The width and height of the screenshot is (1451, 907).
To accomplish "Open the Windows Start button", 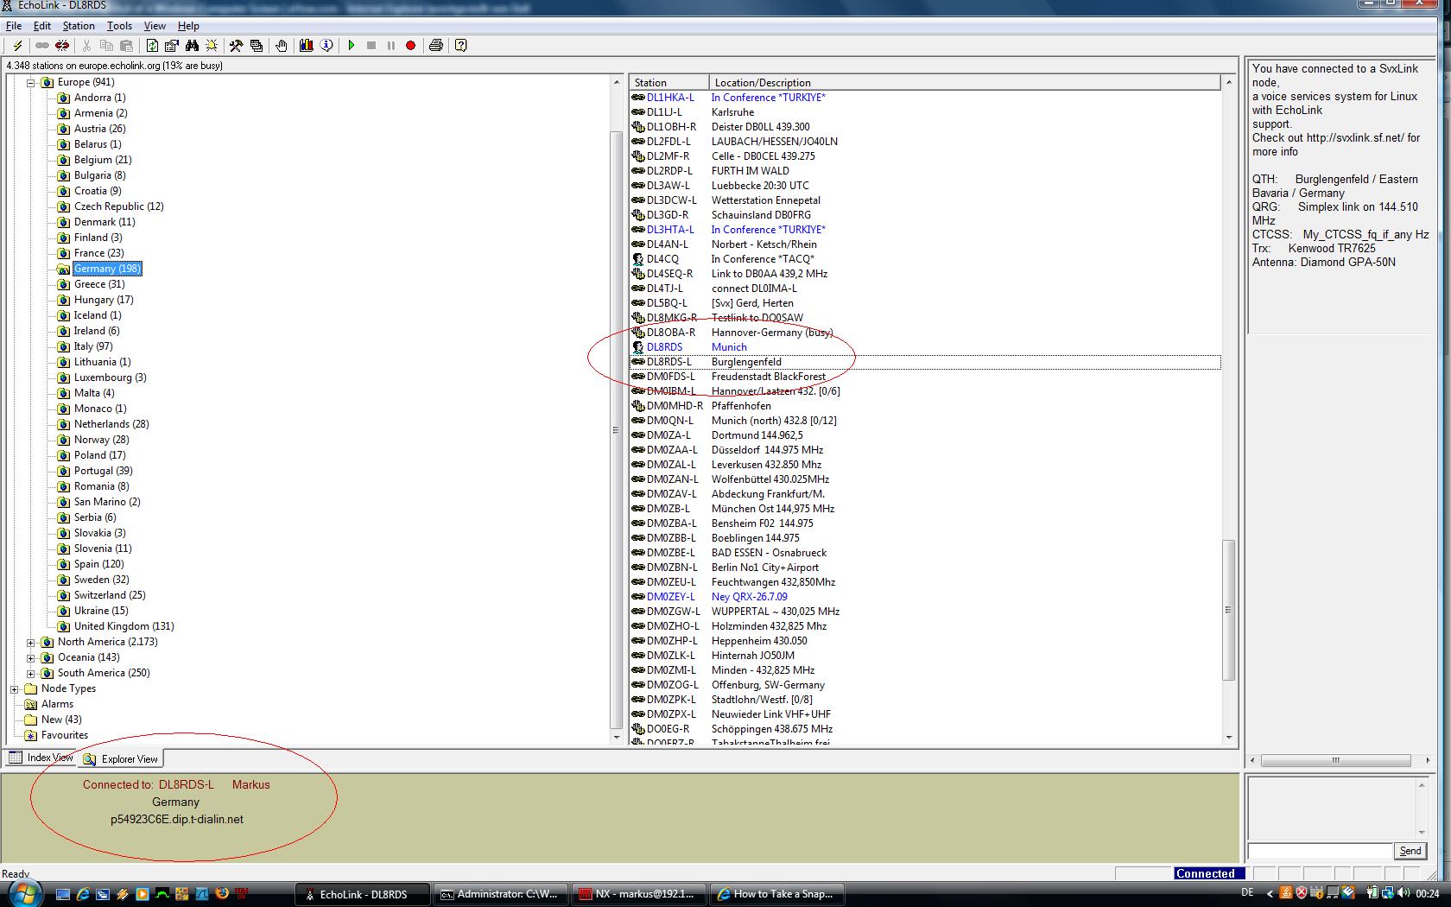I will 23,893.
